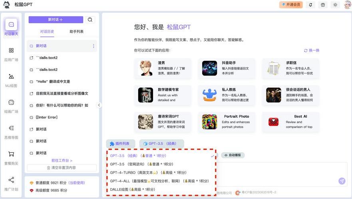
Task: Open the Portrait Photo card title
Action: point(237,116)
